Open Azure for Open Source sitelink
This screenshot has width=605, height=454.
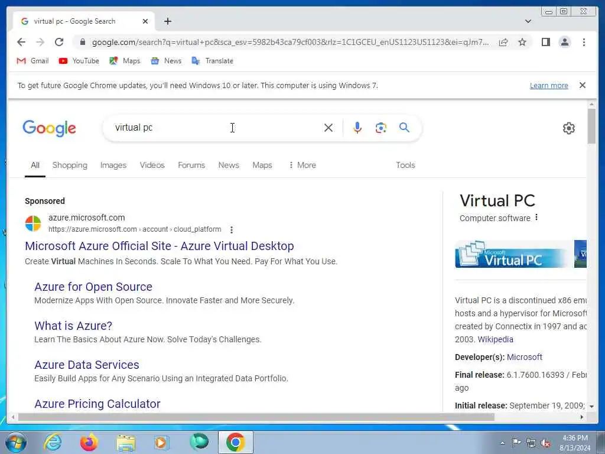(93, 287)
